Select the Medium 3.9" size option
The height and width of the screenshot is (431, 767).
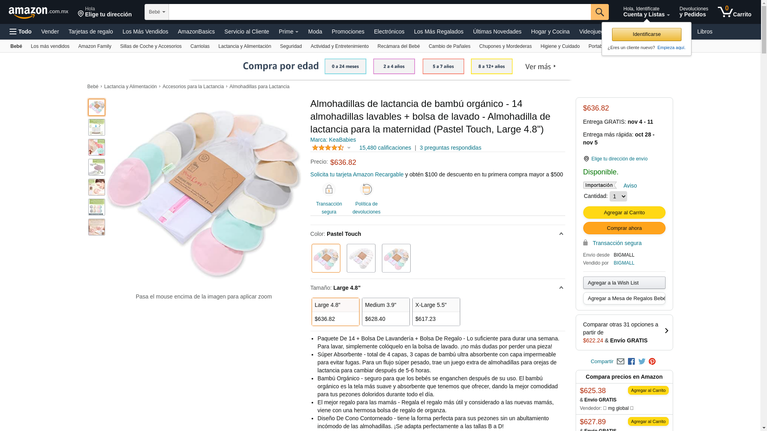point(385,312)
